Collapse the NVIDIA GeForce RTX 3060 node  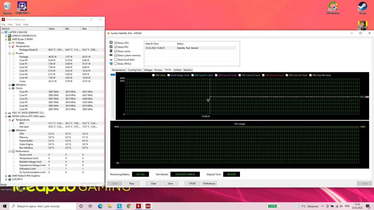click(6, 116)
